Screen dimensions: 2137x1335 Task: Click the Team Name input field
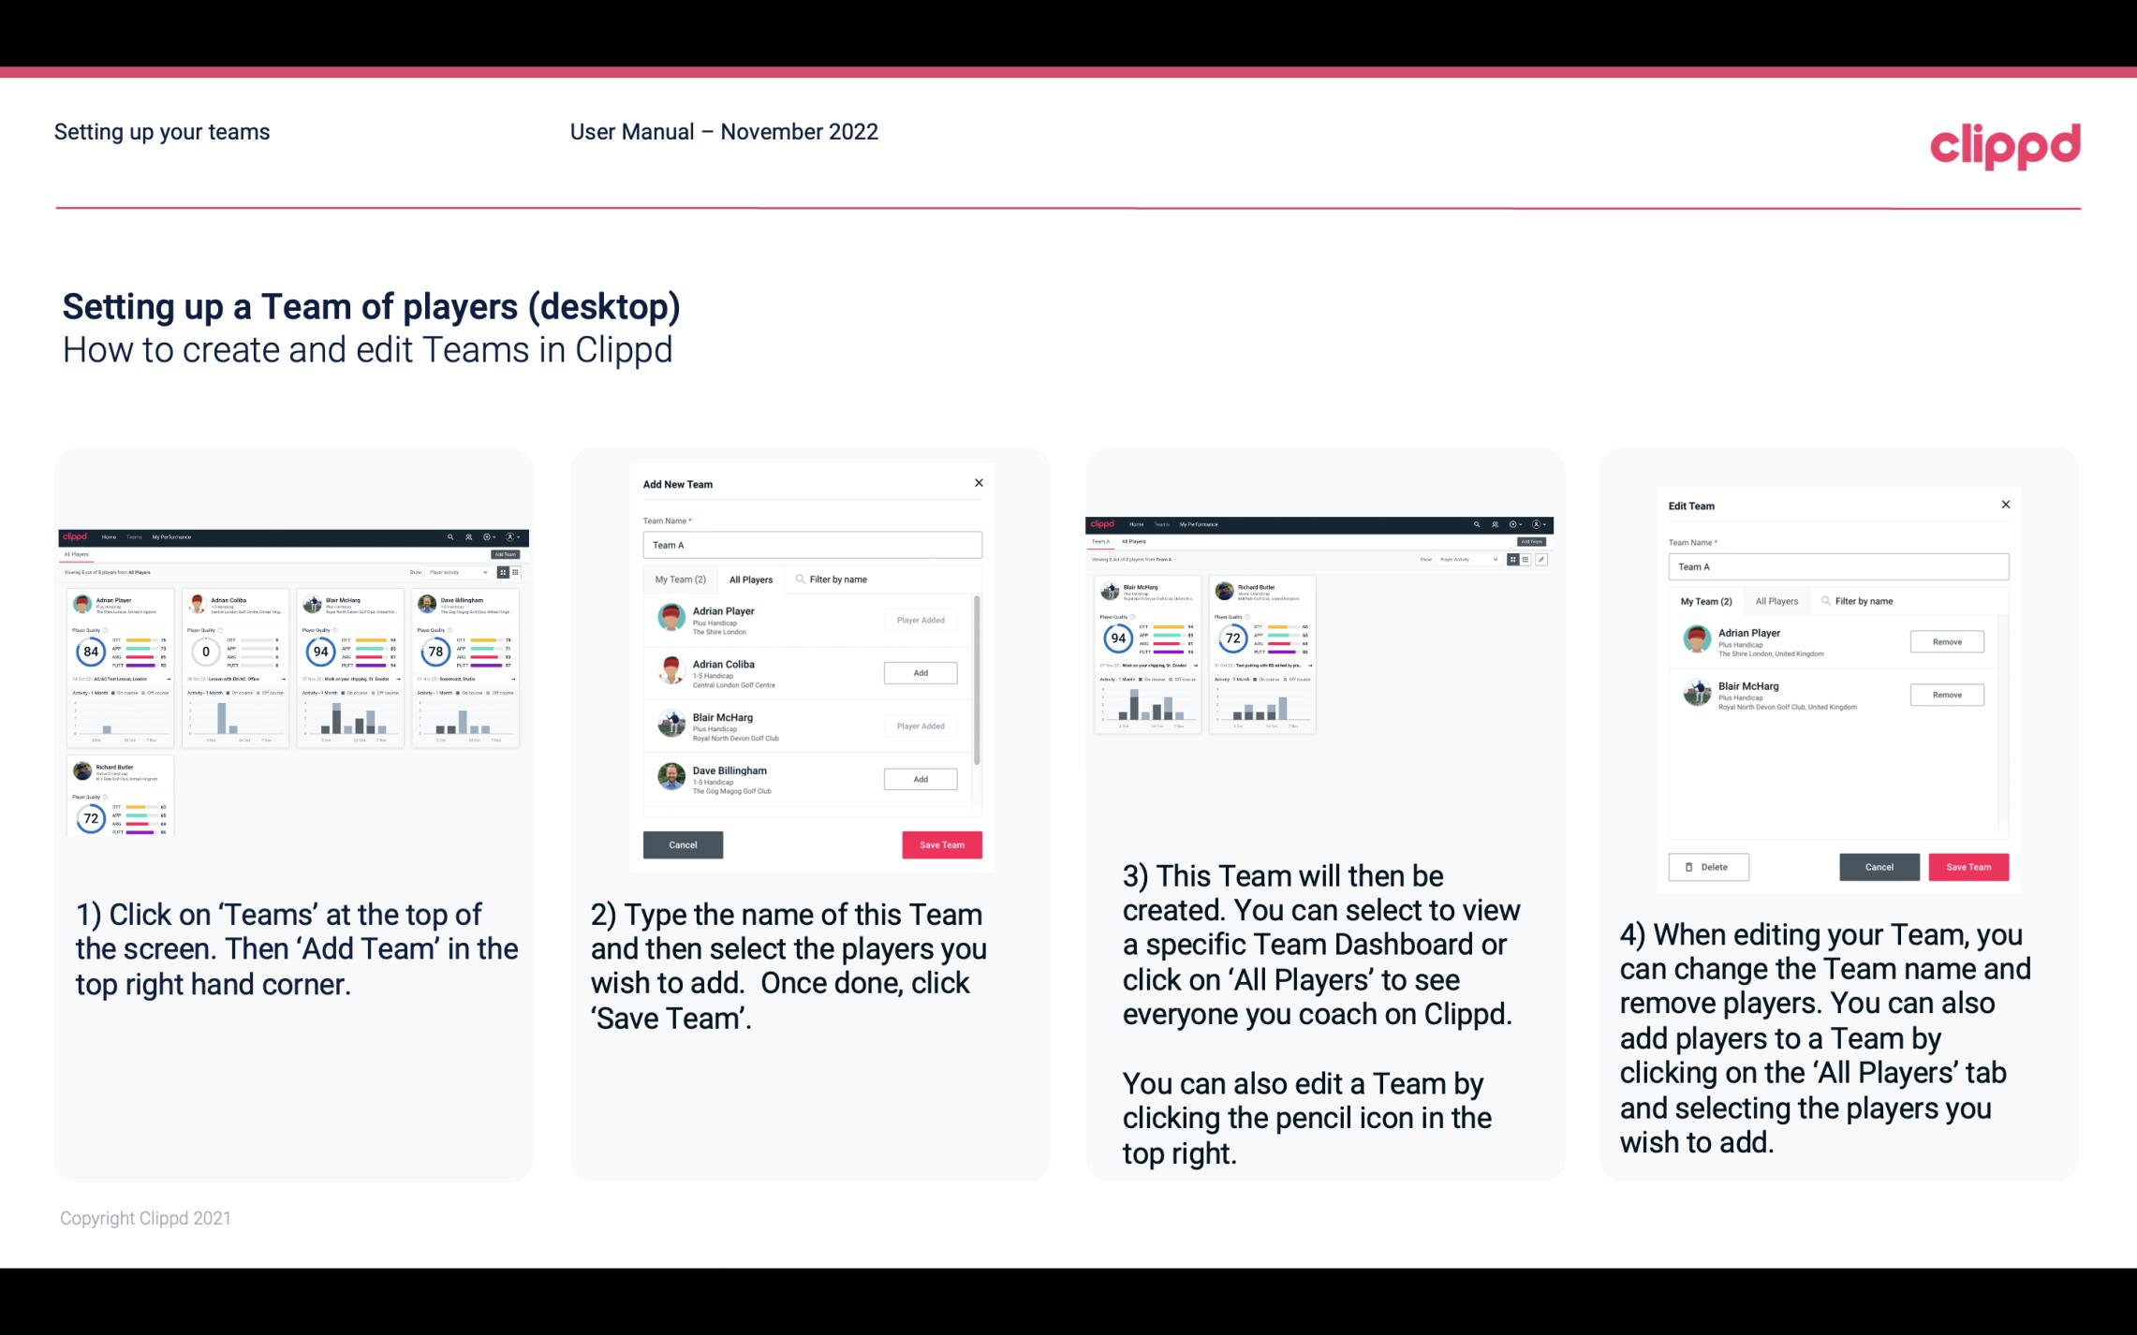812,545
